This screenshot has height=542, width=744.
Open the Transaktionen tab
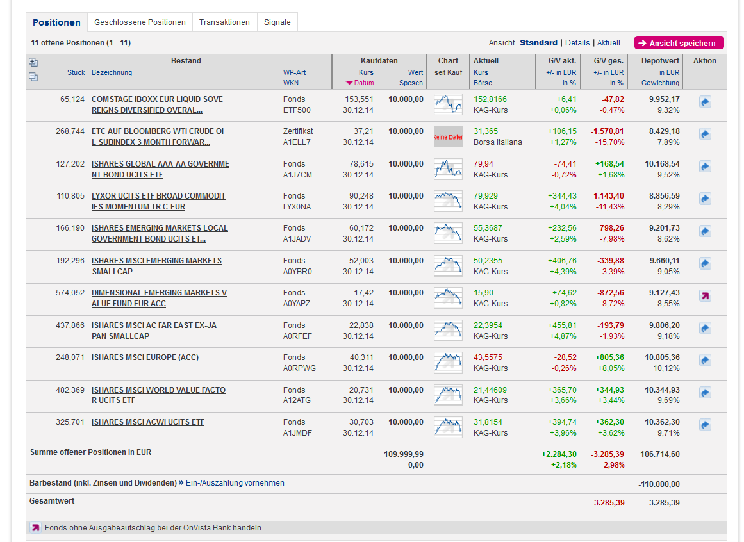coord(224,22)
